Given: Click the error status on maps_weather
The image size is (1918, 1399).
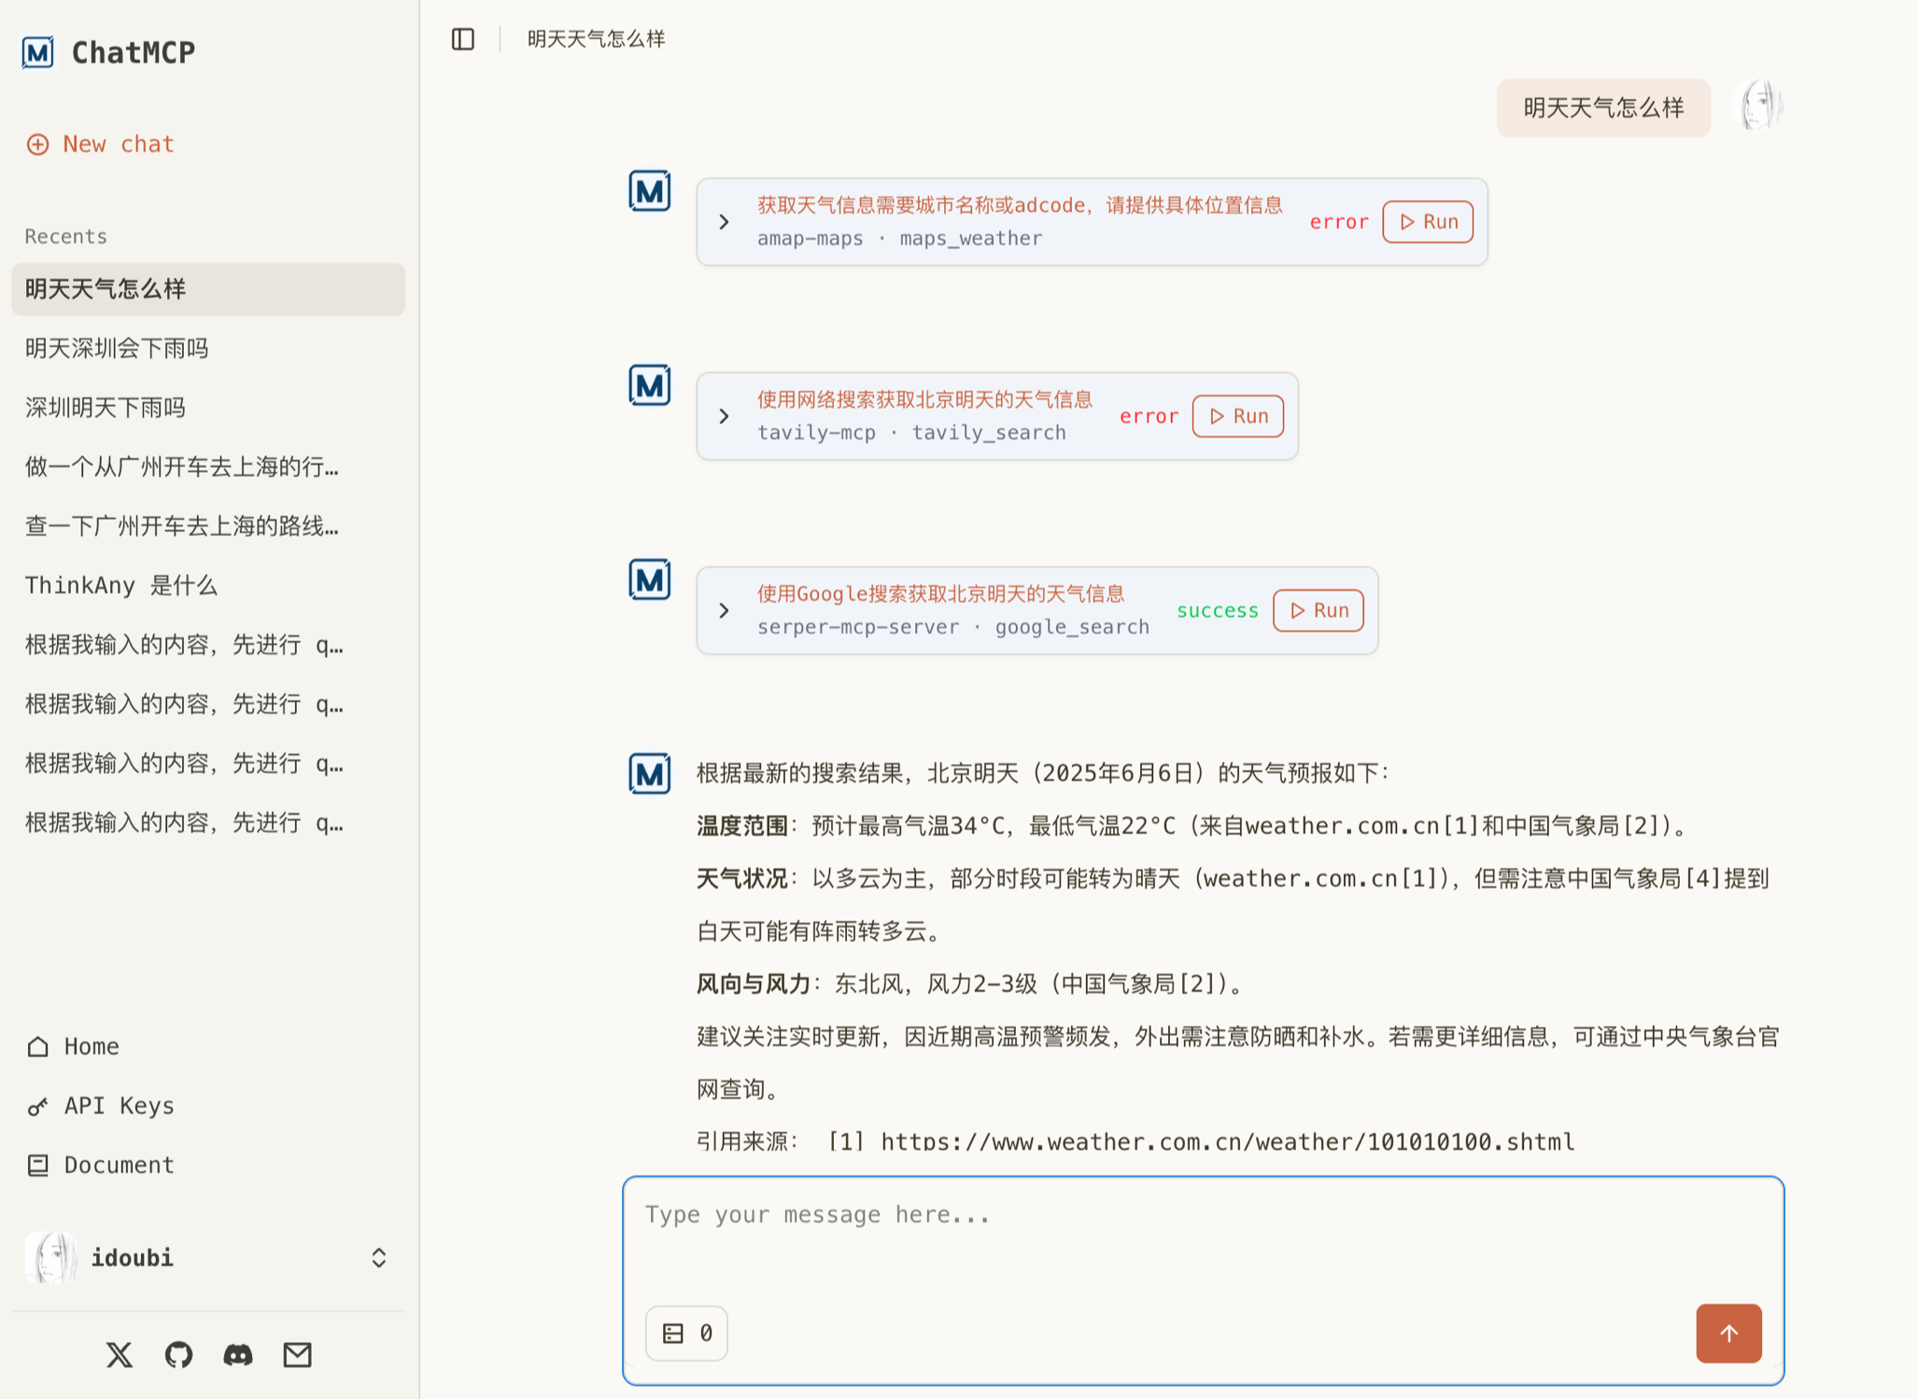Looking at the screenshot, I should click(1338, 222).
